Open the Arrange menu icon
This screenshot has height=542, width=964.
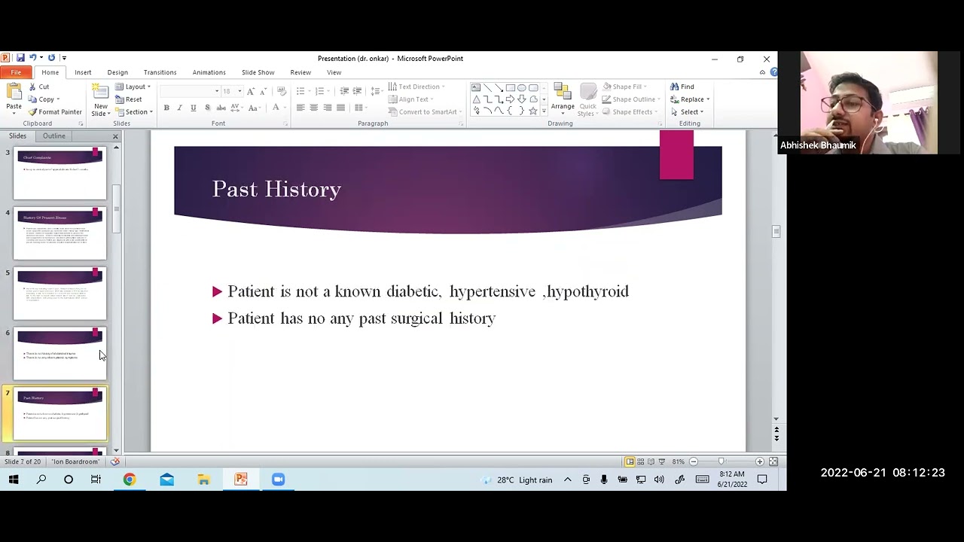(x=563, y=91)
